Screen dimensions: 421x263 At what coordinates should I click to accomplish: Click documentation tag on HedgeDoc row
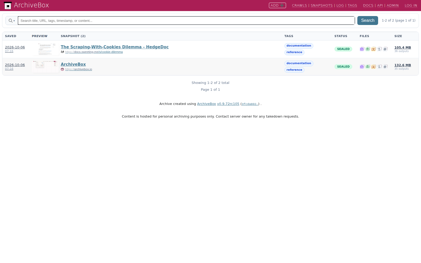(x=299, y=46)
